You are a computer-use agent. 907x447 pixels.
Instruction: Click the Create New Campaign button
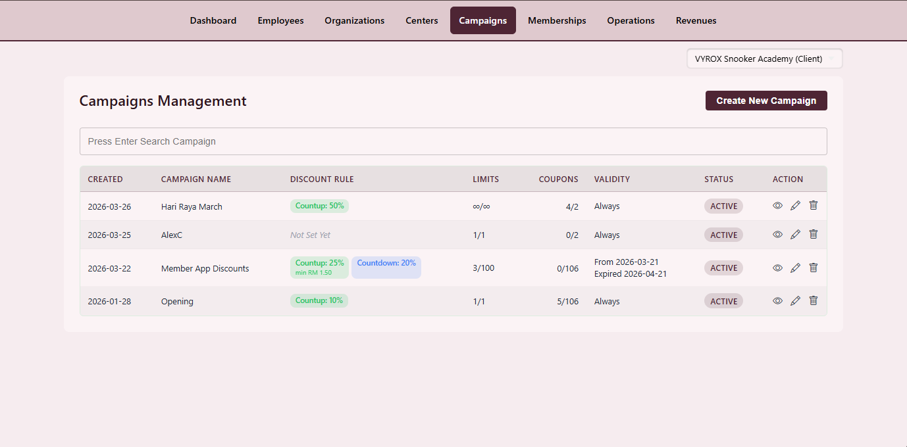coord(766,101)
